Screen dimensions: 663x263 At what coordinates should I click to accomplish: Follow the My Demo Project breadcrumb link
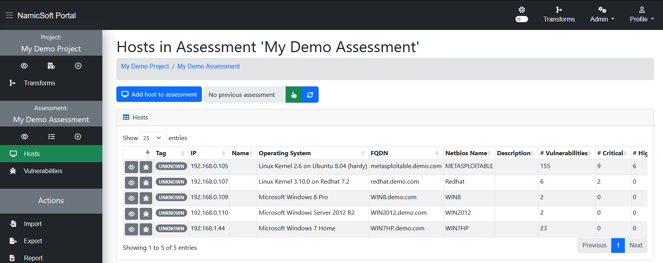pos(145,66)
